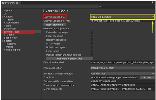Image resolution: width=156 pixels, height=100 pixels.
Task: Check the Git packages checkbox
Action: tap(92, 43)
